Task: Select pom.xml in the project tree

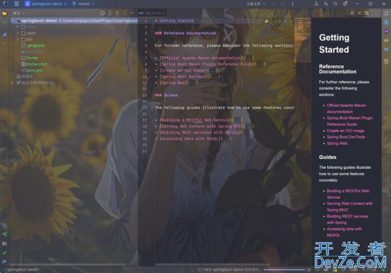Action: pyautogui.click(x=32, y=70)
